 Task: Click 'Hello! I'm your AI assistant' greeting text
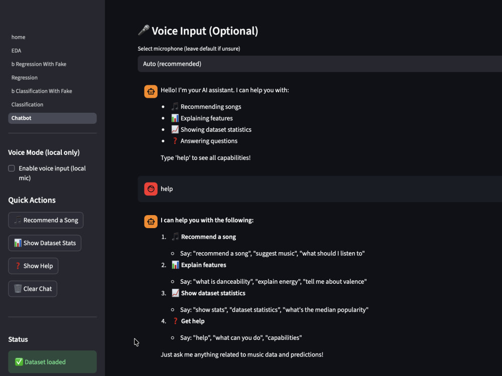click(225, 90)
